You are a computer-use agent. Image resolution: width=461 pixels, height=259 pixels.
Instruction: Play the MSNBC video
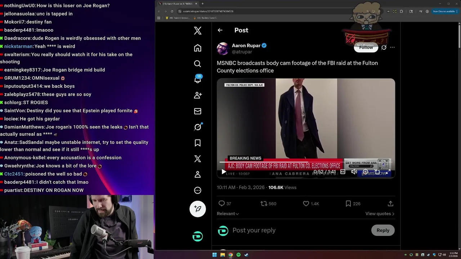coord(224,172)
